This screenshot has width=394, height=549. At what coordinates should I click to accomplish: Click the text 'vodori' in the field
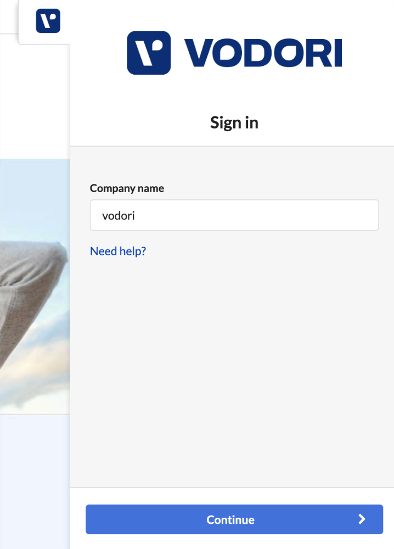[119, 216]
